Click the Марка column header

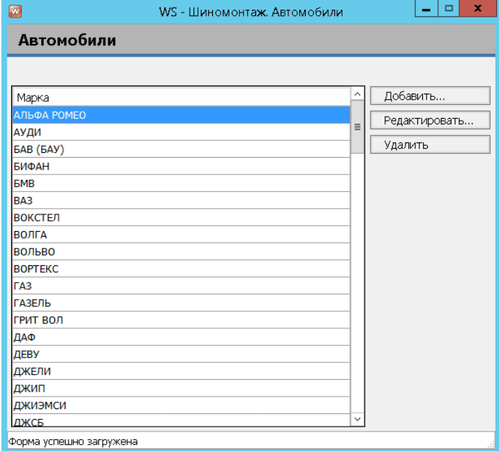click(x=181, y=97)
